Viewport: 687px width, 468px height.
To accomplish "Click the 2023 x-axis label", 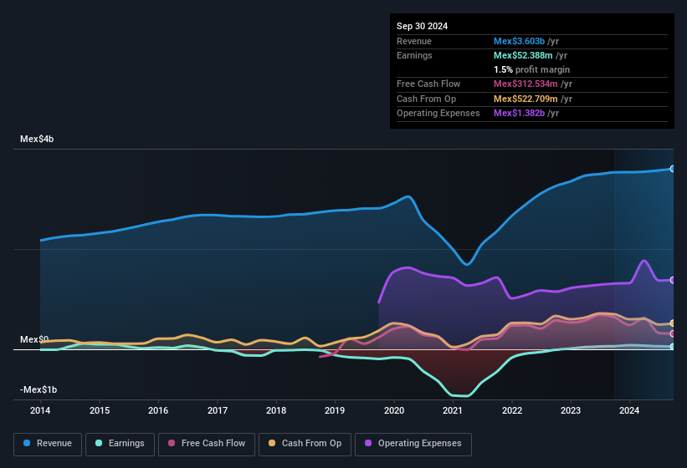I will 571,410.
